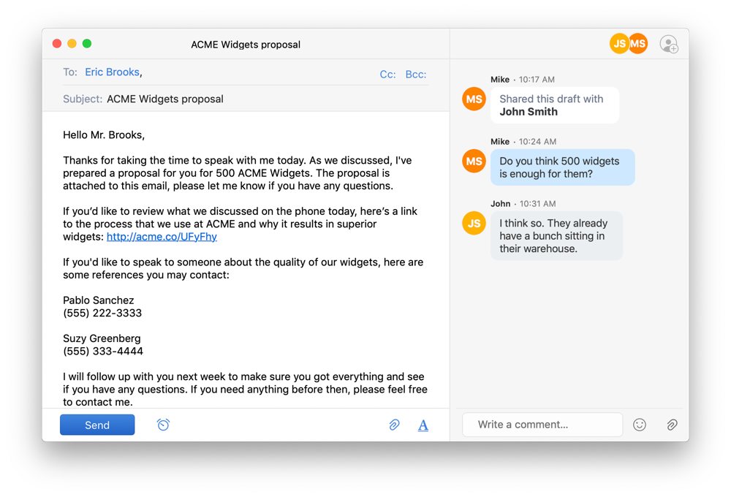Click the Write a comment field
The width and height of the screenshot is (731, 497).
[x=542, y=425]
